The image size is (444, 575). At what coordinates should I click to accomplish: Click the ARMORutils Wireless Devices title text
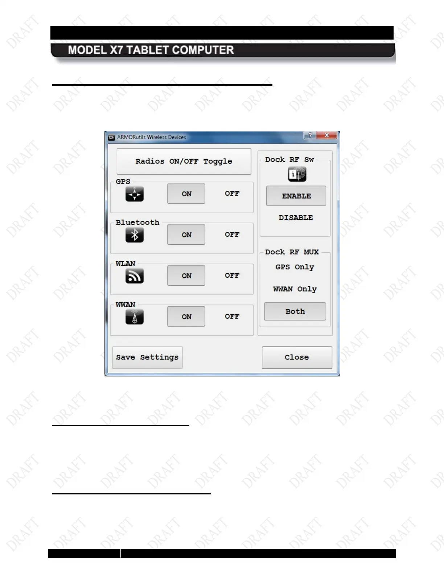[x=151, y=137]
